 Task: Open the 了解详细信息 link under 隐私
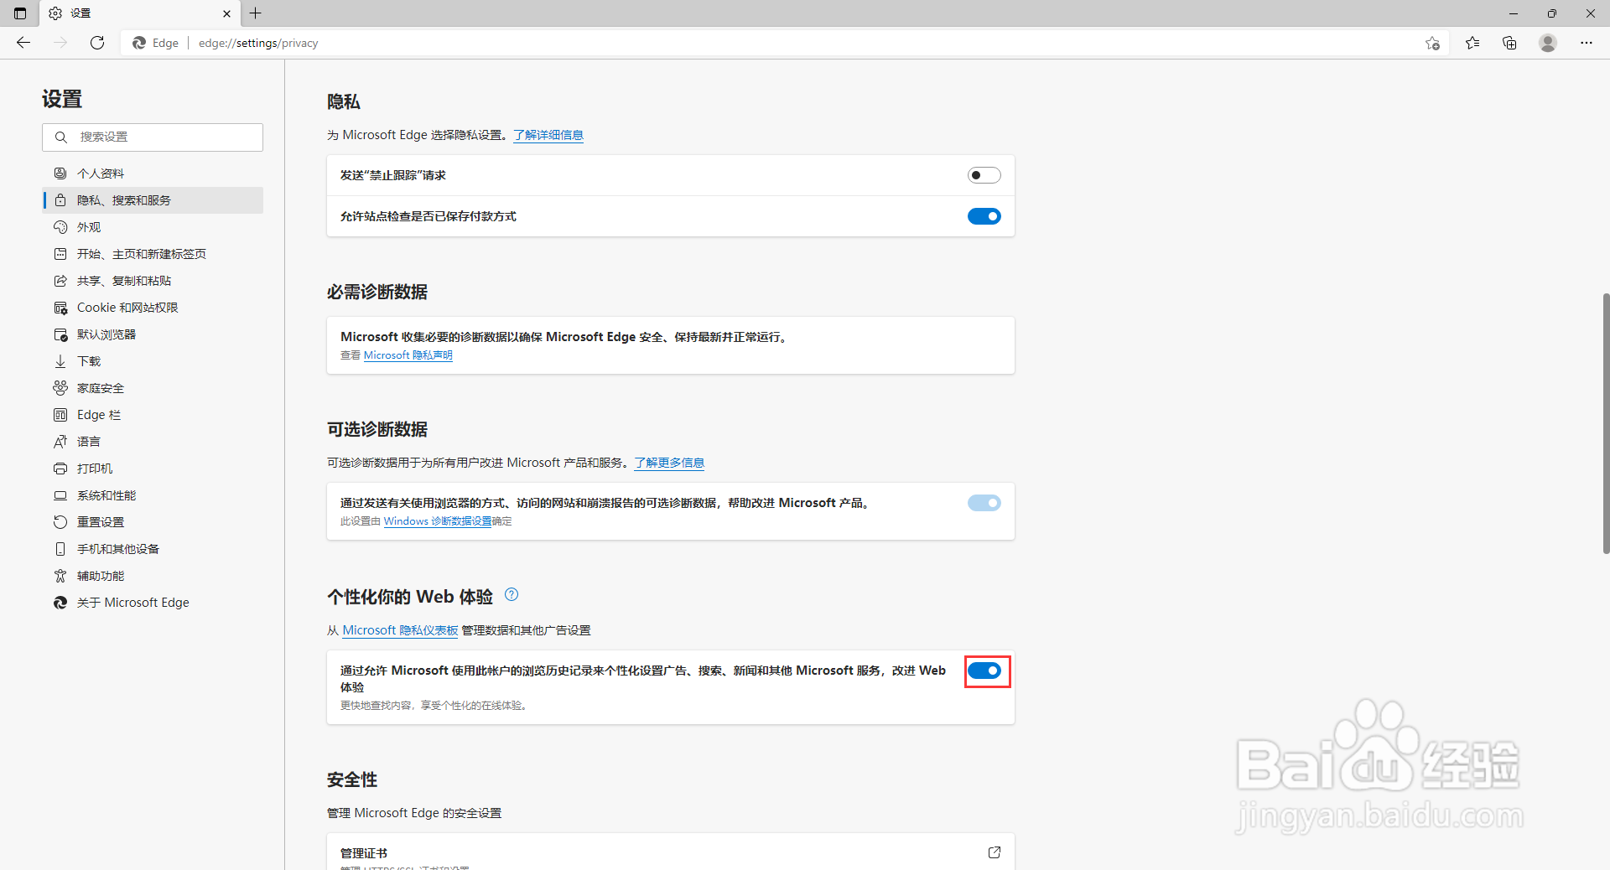548,135
